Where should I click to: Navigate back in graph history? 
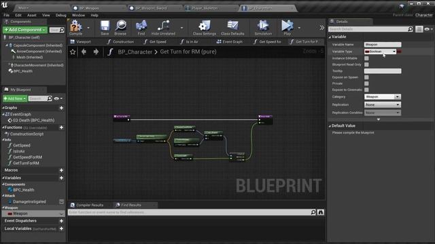click(84, 52)
